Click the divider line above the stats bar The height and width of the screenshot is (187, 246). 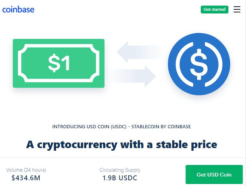tap(123, 157)
